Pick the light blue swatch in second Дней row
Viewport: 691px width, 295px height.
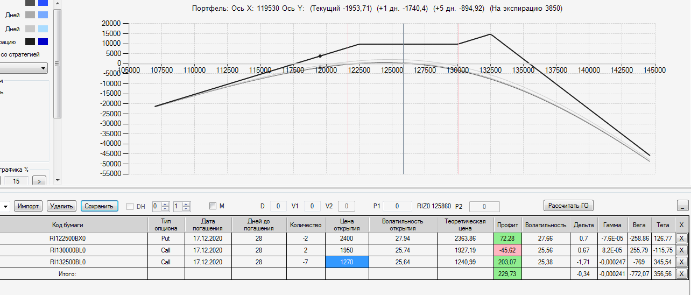43,29
